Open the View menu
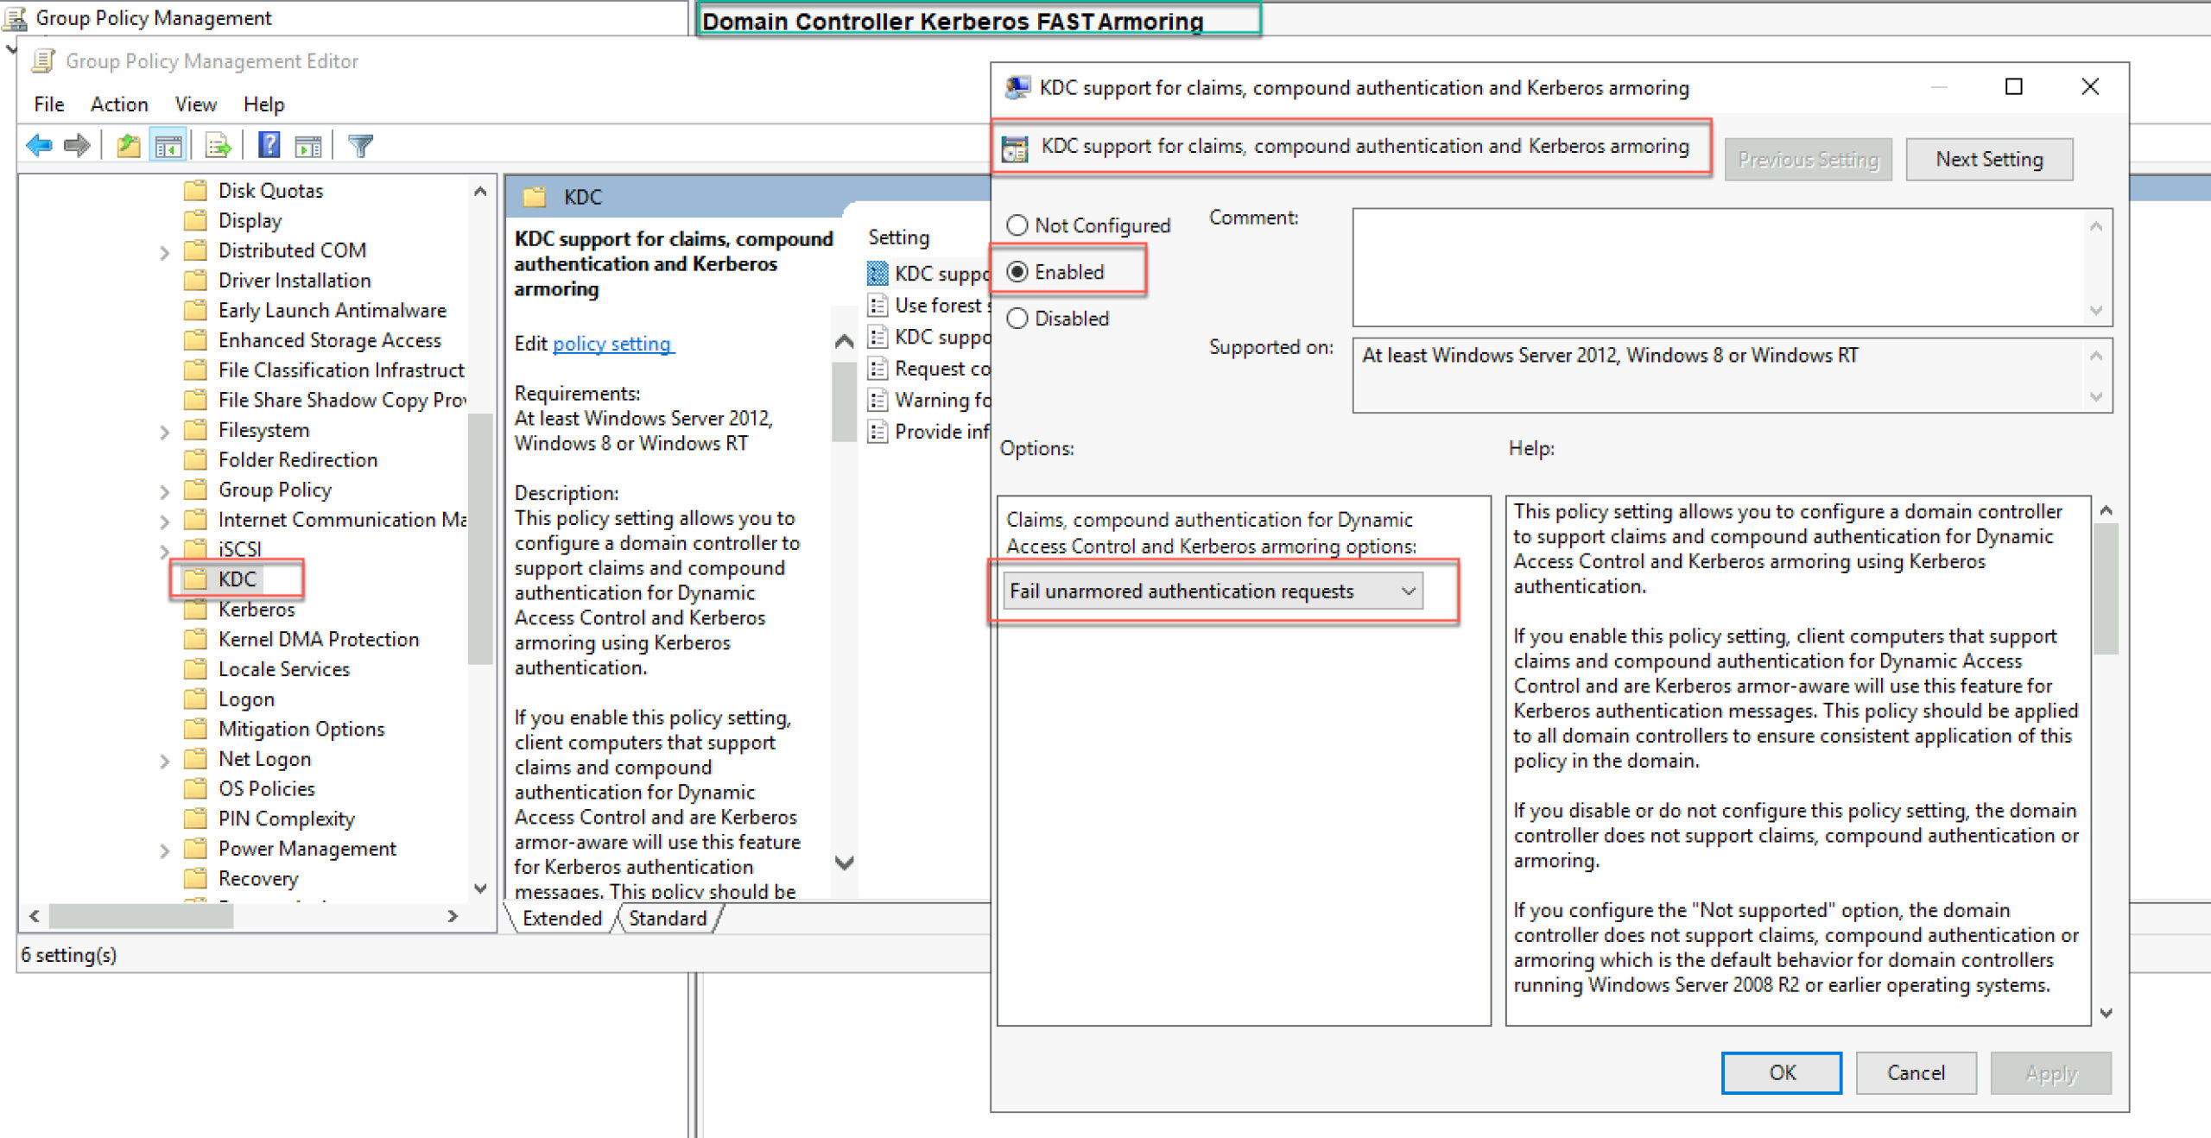The width and height of the screenshot is (2211, 1138). 195,104
